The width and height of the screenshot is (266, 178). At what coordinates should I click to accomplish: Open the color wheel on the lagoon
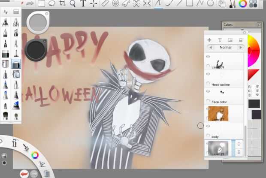(35, 155)
